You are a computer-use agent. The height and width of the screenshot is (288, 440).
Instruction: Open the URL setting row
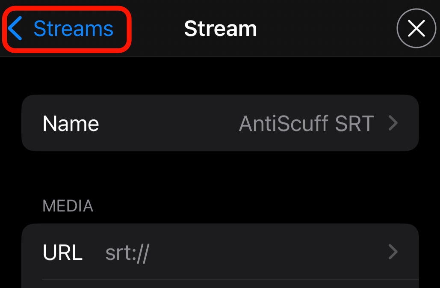tap(220, 252)
